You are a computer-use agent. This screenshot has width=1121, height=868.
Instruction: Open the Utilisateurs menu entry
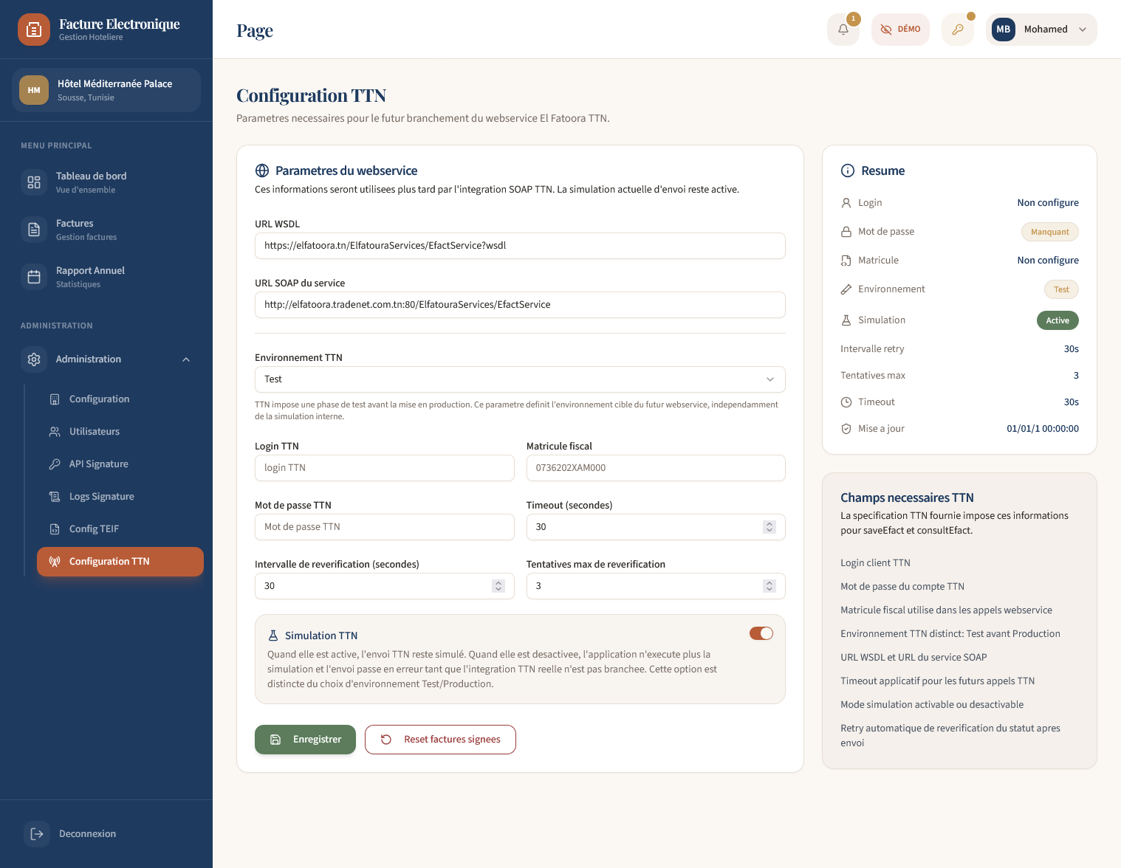95,431
